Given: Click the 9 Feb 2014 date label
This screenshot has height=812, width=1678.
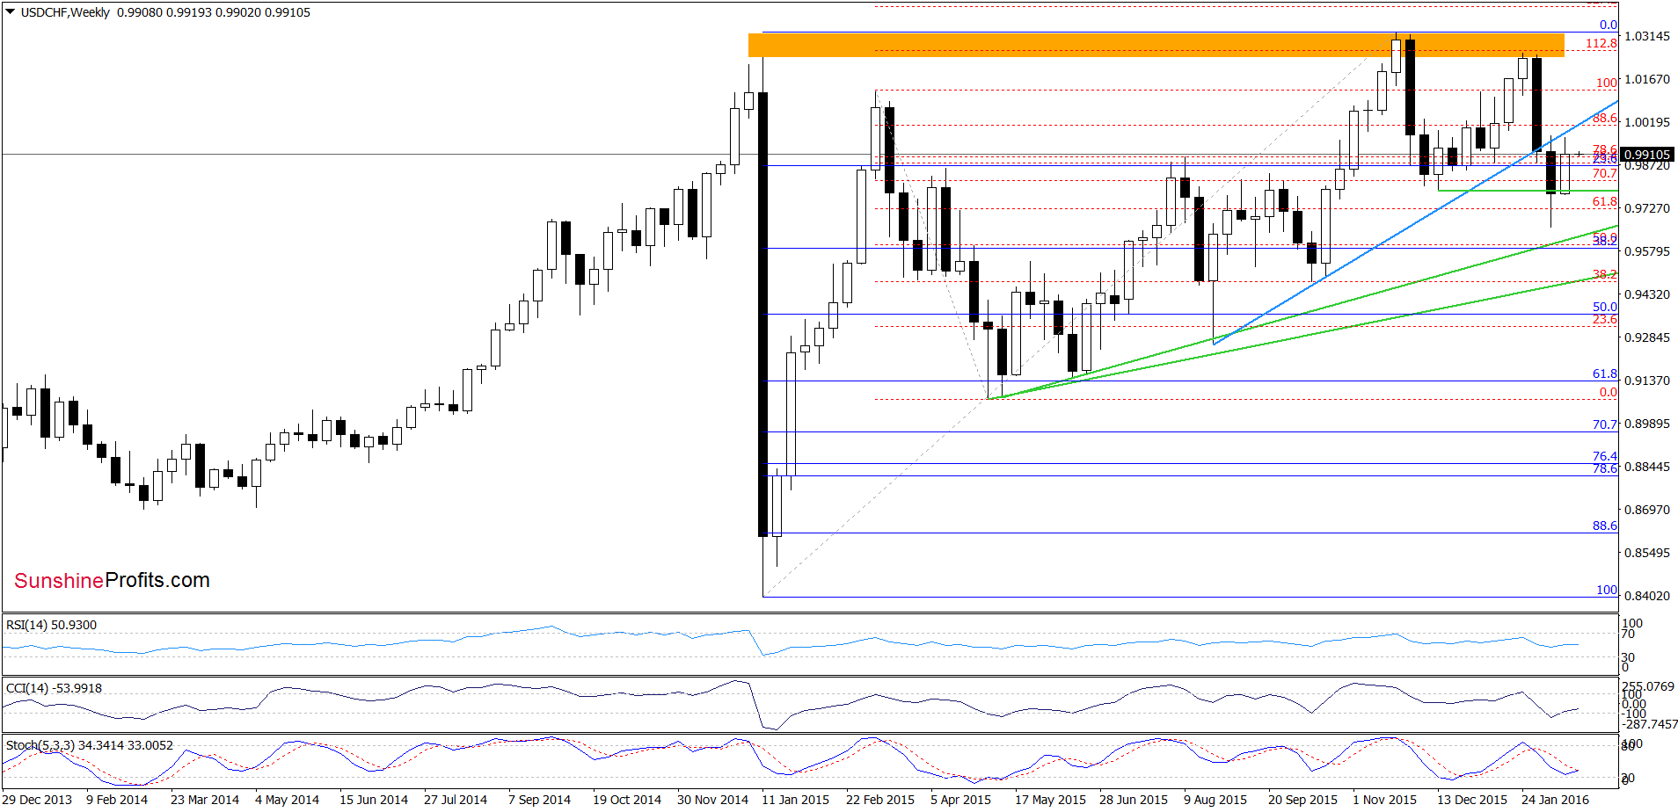Looking at the screenshot, I should coord(117,799).
